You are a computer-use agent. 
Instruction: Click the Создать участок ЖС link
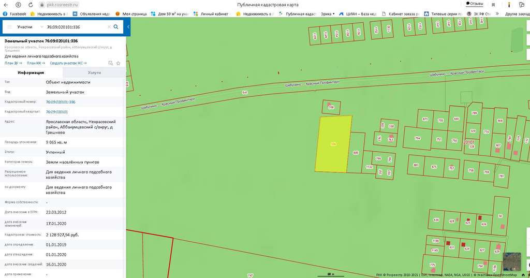click(x=68, y=63)
